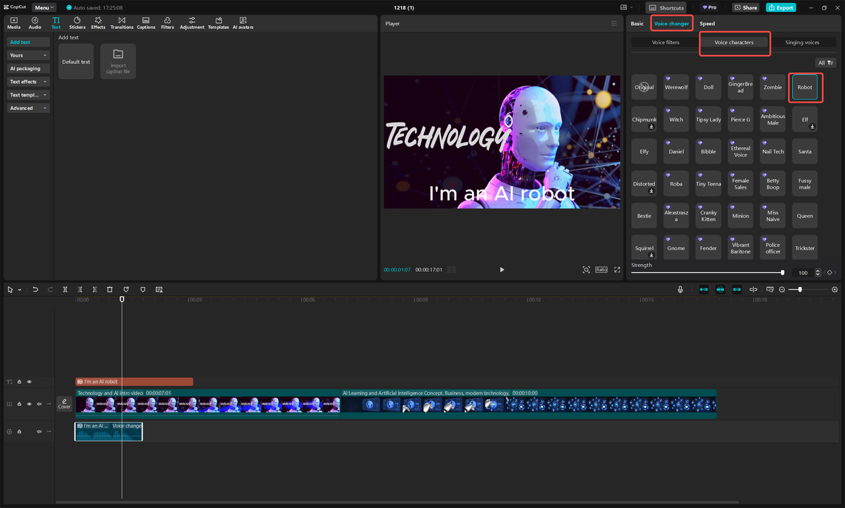Toggle visibility of the text track
The width and height of the screenshot is (845, 508).
pos(29,381)
